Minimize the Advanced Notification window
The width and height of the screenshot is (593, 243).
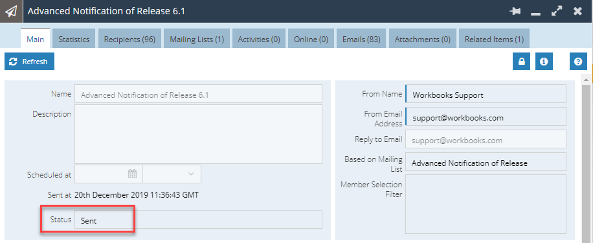pos(535,13)
